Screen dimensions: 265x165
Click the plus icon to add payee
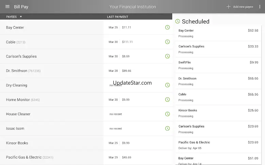(229, 7)
